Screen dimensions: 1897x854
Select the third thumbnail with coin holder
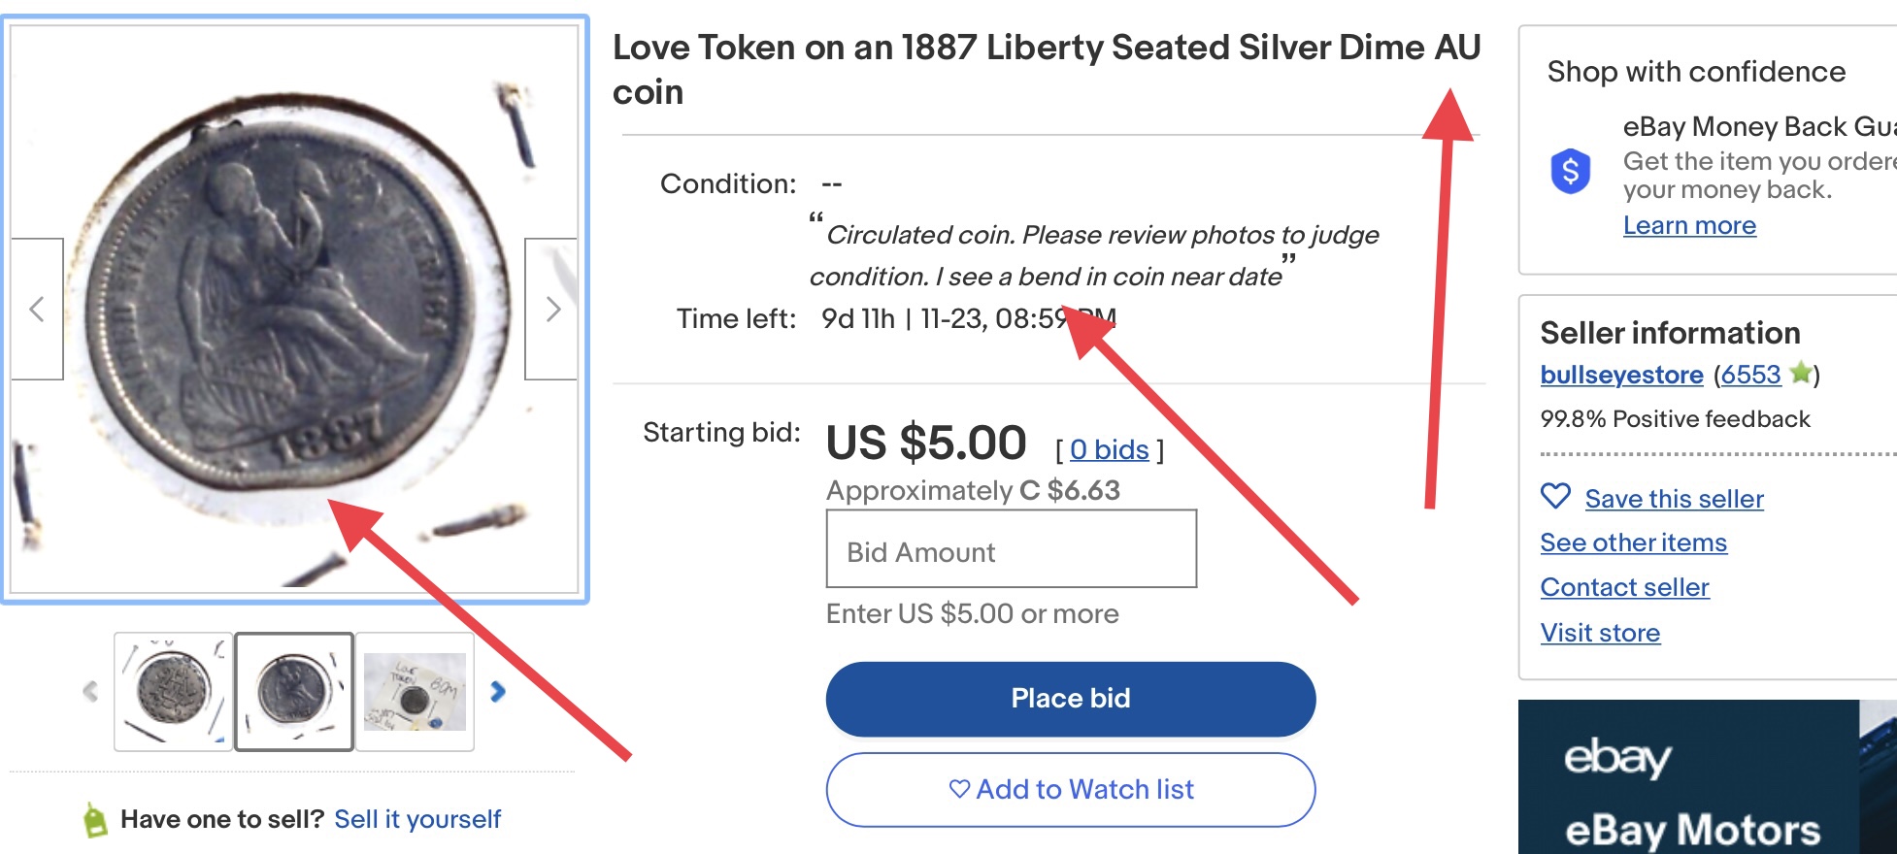pyautogui.click(x=415, y=691)
